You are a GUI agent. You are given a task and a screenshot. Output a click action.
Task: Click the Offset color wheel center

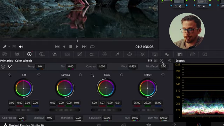click(148, 88)
